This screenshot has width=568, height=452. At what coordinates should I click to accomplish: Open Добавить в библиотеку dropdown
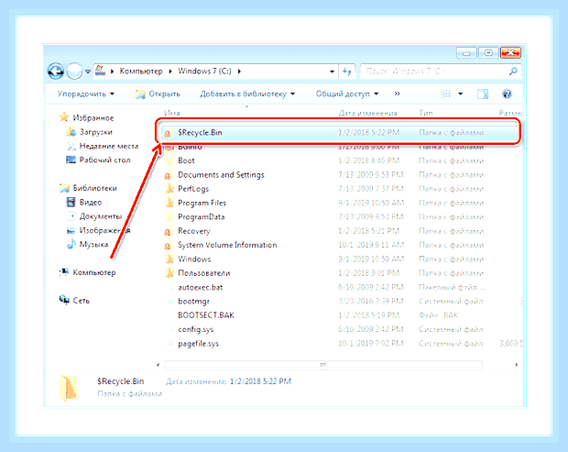247,94
